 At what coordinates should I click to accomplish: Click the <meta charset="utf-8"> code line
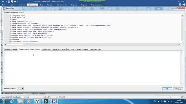point(22,21)
